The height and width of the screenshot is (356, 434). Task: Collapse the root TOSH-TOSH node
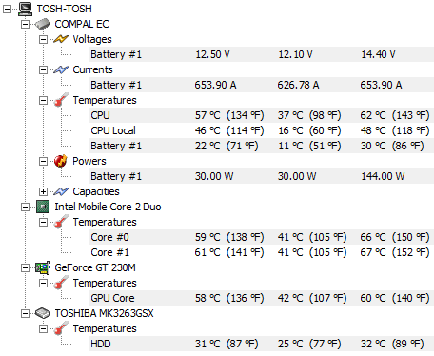click(7, 9)
